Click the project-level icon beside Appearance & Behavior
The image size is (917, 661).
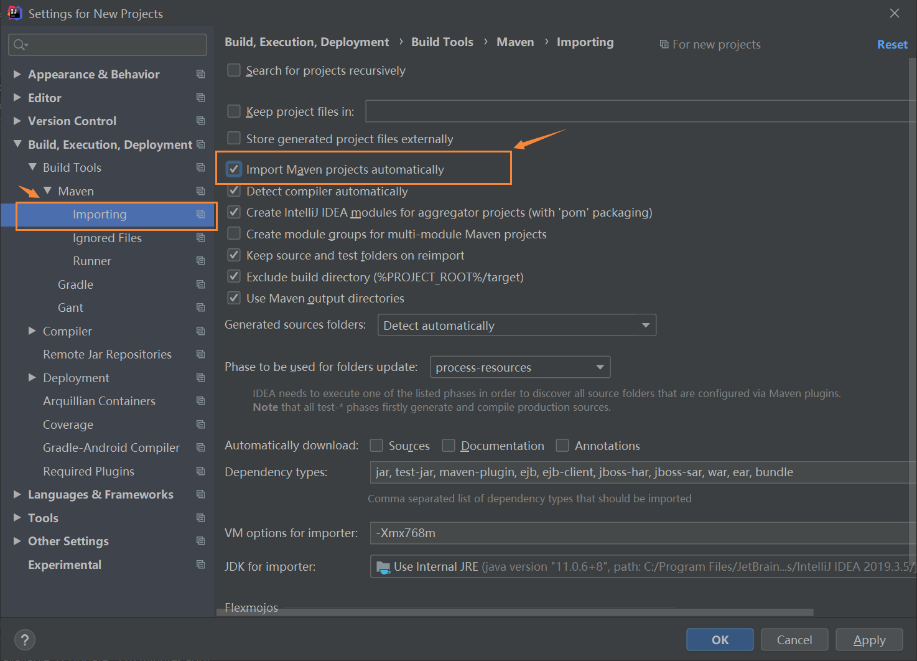(200, 74)
